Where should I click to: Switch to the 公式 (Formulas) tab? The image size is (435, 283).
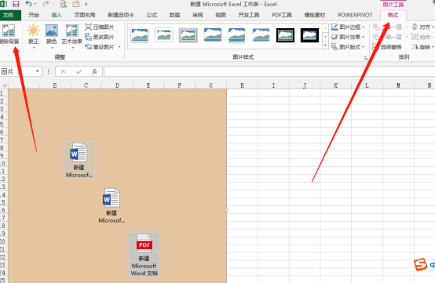tap(152, 15)
